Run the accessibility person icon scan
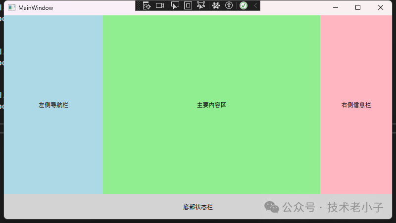Screen dimensions: 396x223 [229, 5]
